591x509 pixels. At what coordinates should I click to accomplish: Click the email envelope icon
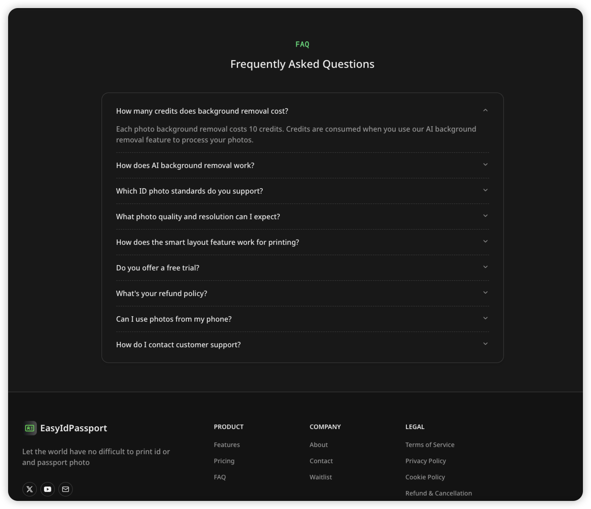(x=66, y=489)
